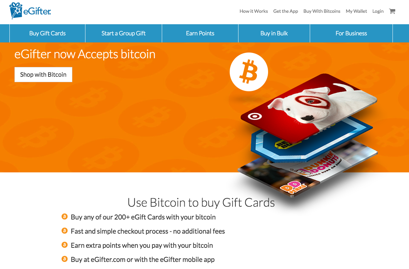Click bitcoin bullet beside '200+ eGift Cards'
The width and height of the screenshot is (409, 269).
[x=65, y=216]
